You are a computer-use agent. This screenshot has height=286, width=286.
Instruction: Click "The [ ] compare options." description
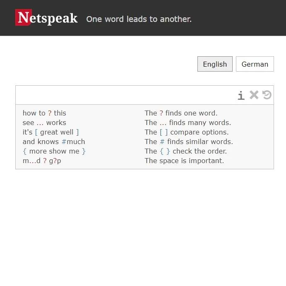click(x=187, y=132)
